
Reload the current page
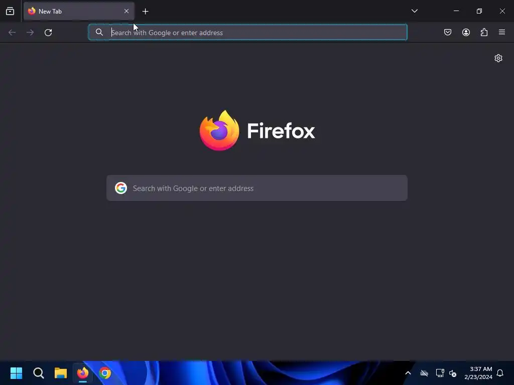coord(48,33)
